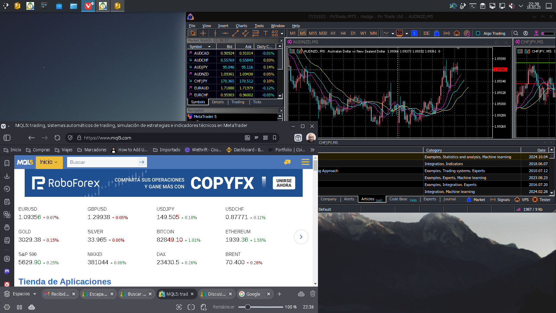The width and height of the screenshot is (556, 313).
Task: Open the Tienda de Aplicaciones link
Action: pos(65,282)
